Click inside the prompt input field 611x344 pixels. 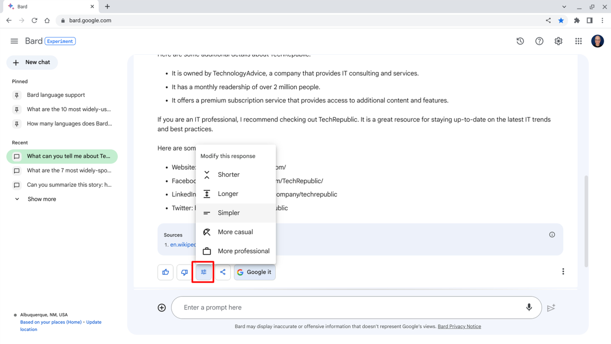pyautogui.click(x=305, y=307)
